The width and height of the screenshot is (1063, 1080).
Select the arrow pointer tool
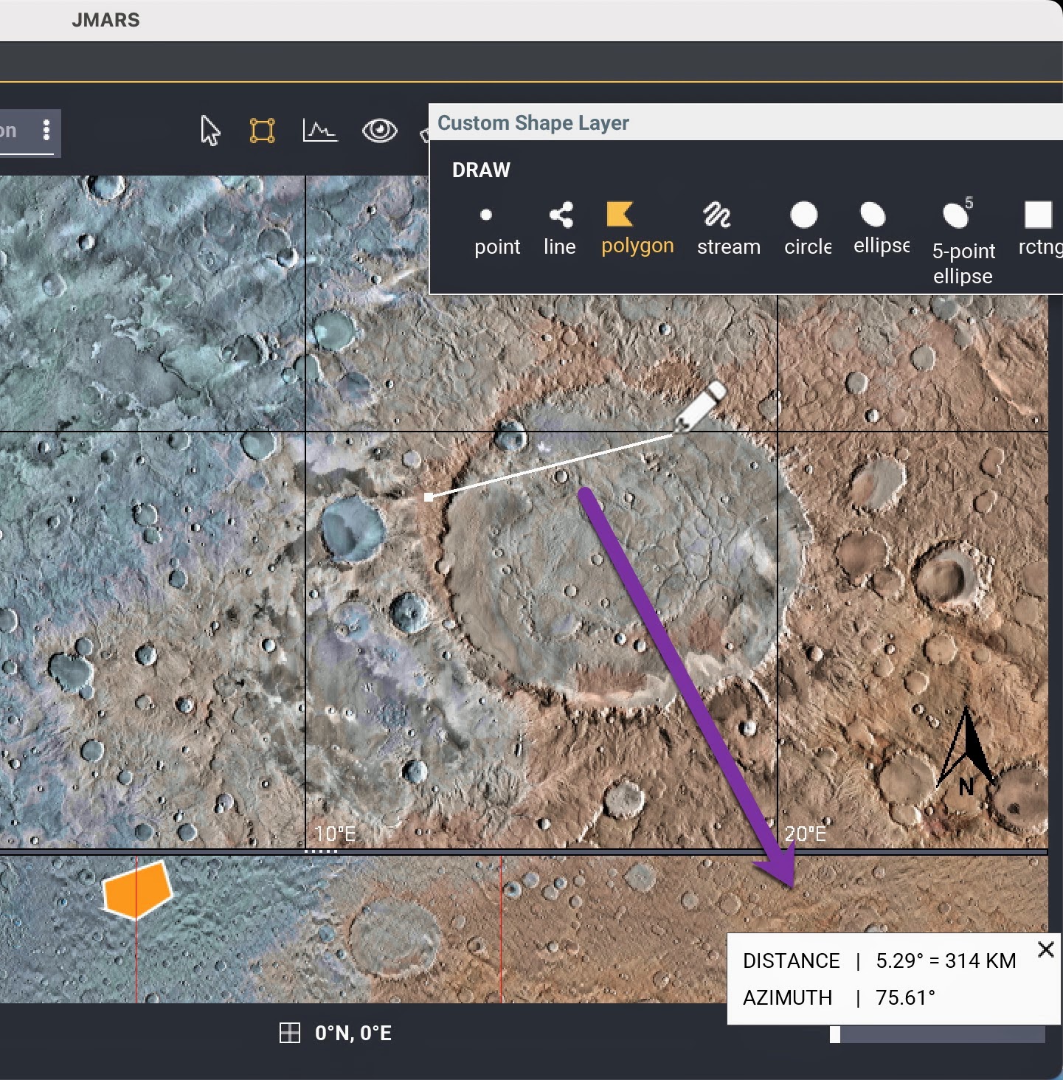[x=210, y=131]
